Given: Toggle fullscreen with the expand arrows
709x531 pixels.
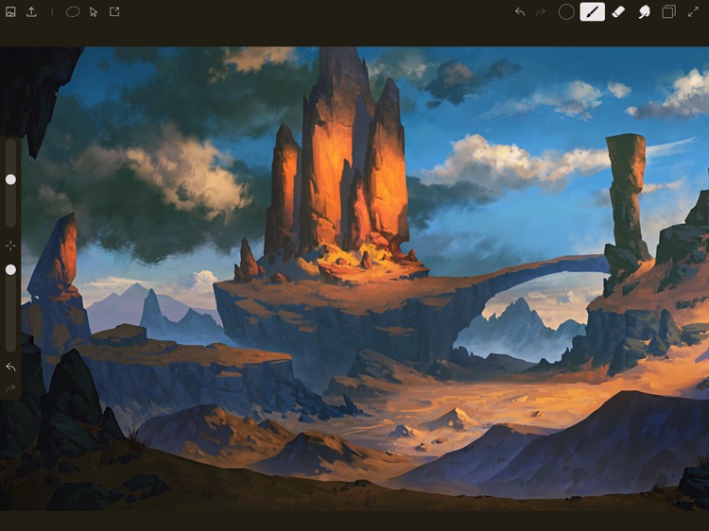Looking at the screenshot, I should (x=693, y=12).
